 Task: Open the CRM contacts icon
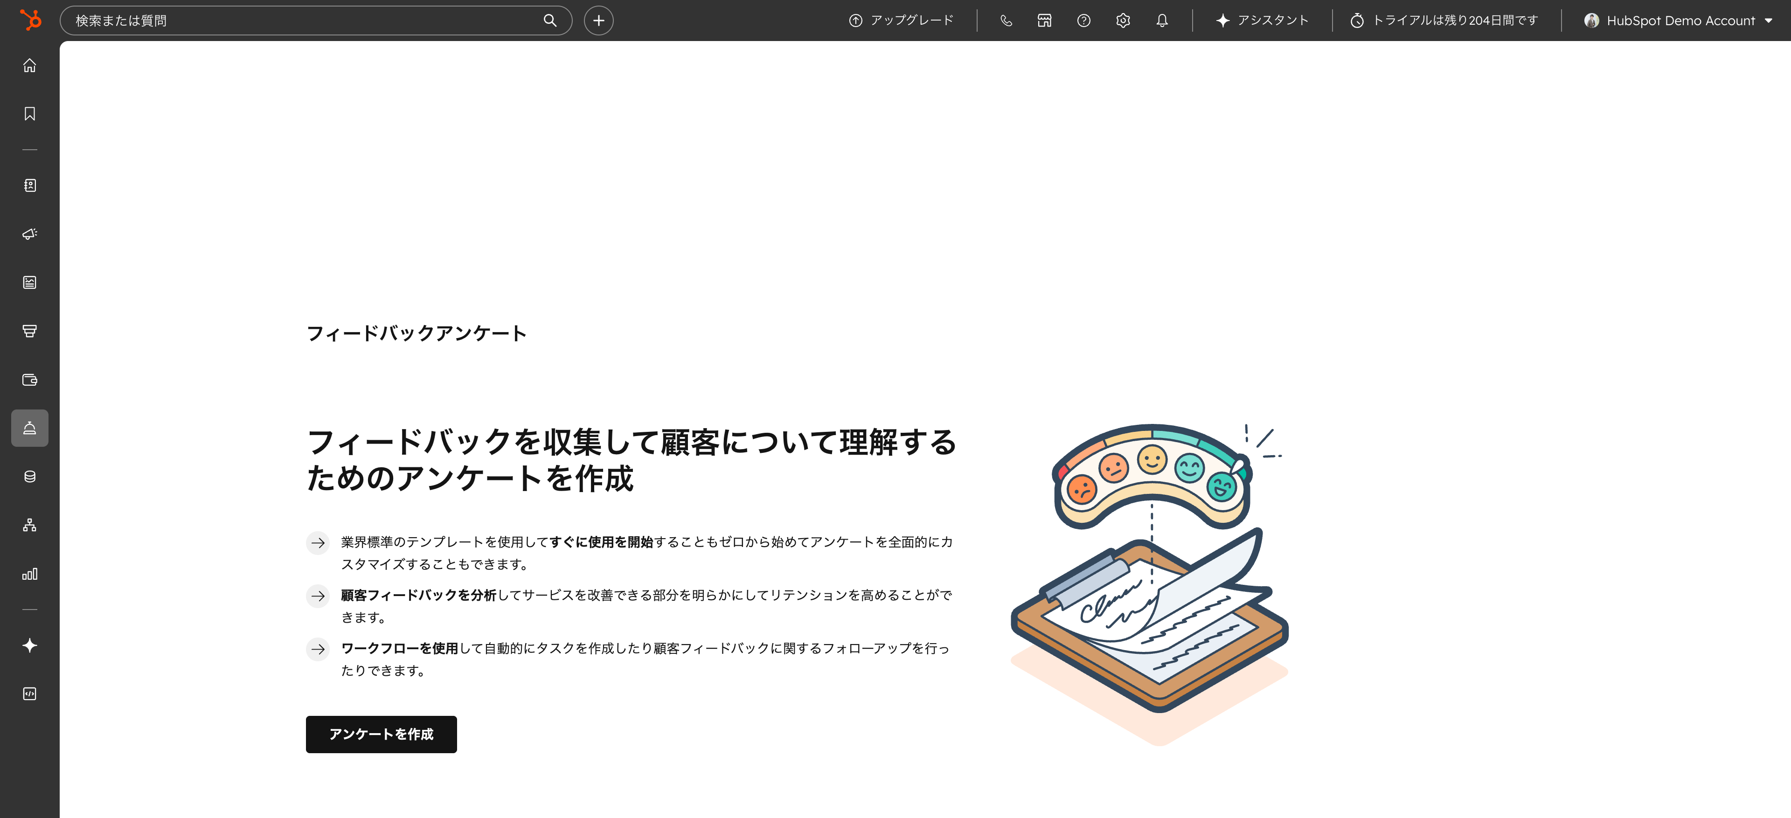29,186
